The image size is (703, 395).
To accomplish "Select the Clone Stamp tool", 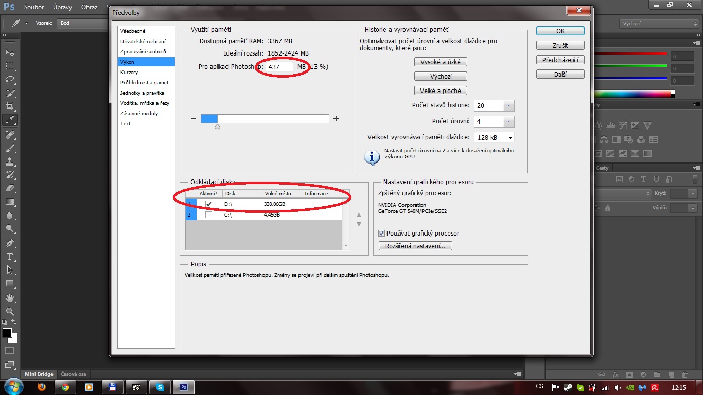I will tap(10, 161).
